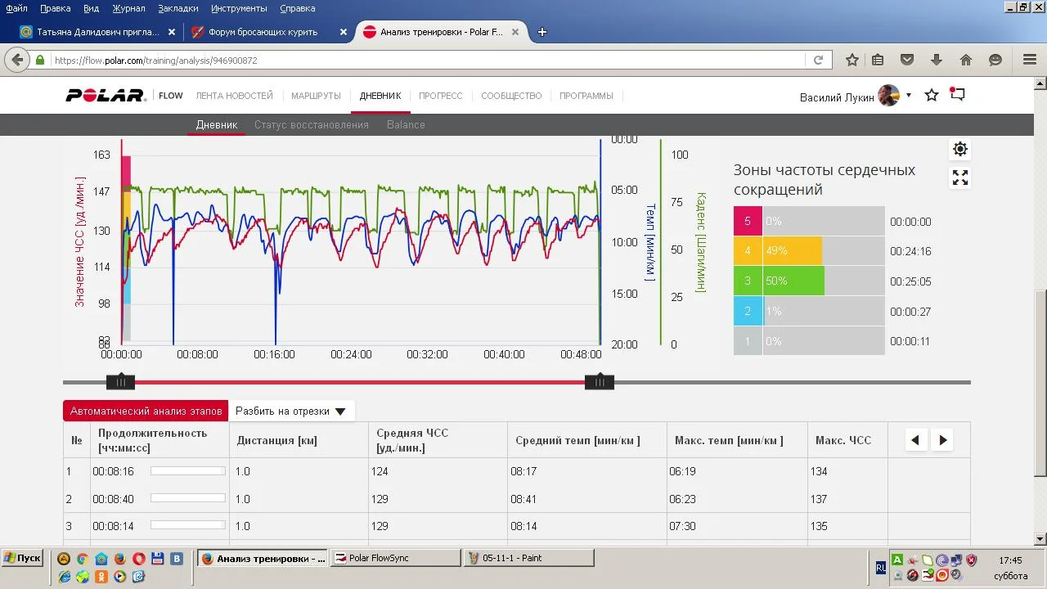Open Firefox downloads arrow icon
This screenshot has height=589, width=1047.
[x=937, y=60]
